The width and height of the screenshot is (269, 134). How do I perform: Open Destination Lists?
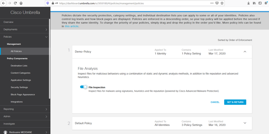click(19, 66)
